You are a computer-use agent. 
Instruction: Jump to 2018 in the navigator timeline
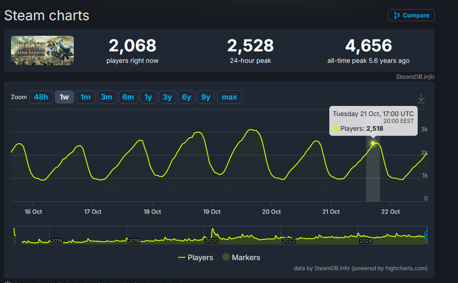134,241
